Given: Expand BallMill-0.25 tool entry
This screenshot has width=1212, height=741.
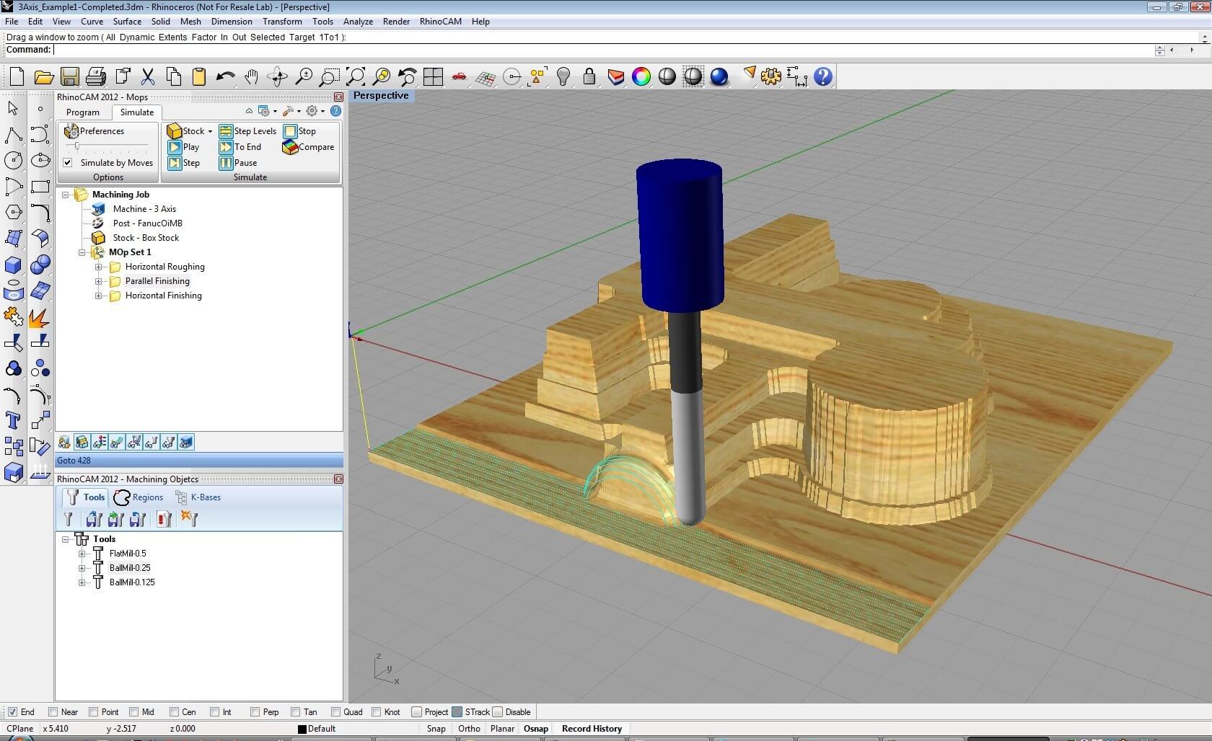Looking at the screenshot, I should point(82,568).
